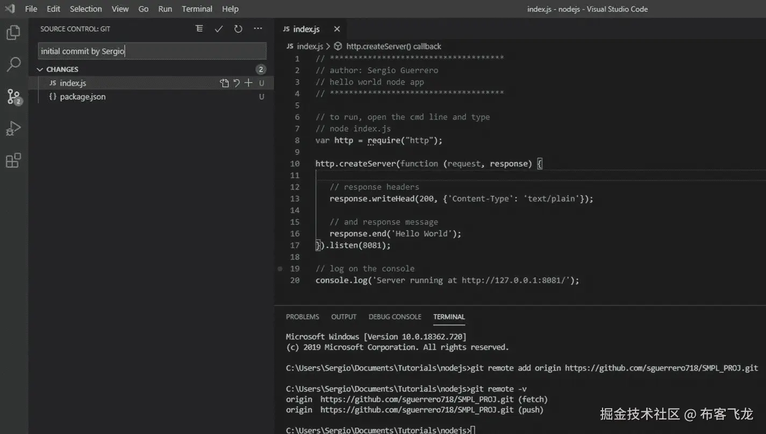Screen dimensions: 766x434
Task: Select package.json in the changes list
Action: tap(152, 97)
